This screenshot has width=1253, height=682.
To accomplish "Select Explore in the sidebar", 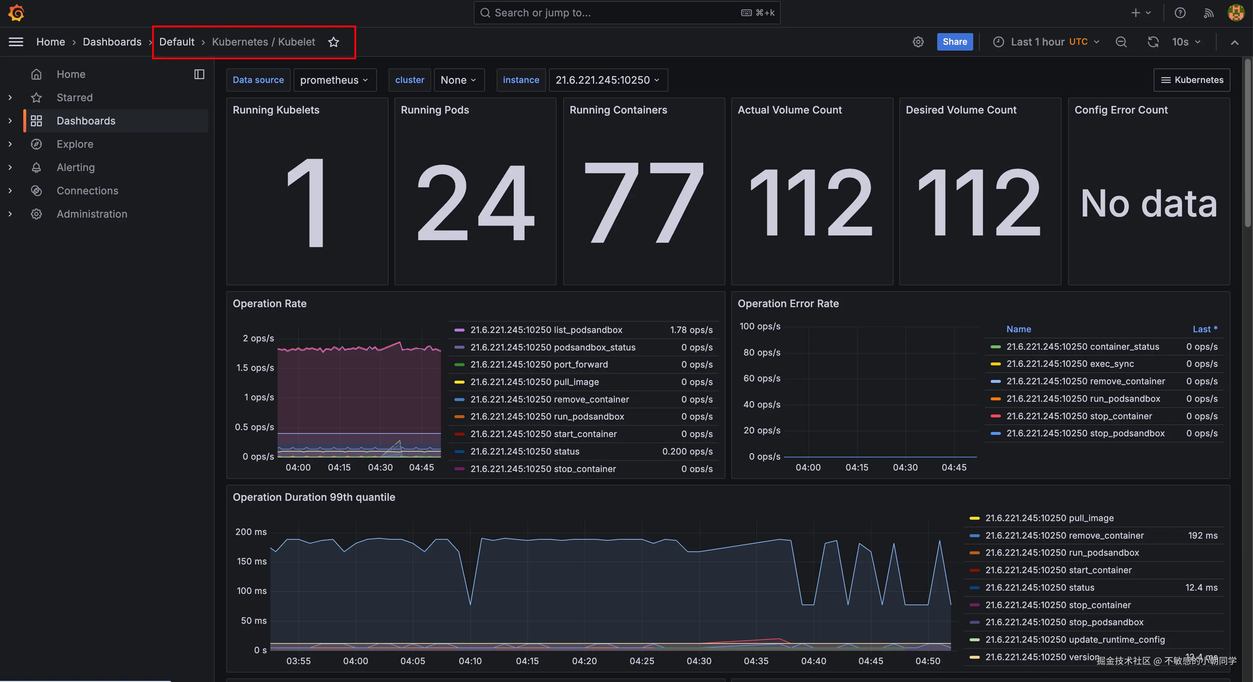I will coord(75,144).
